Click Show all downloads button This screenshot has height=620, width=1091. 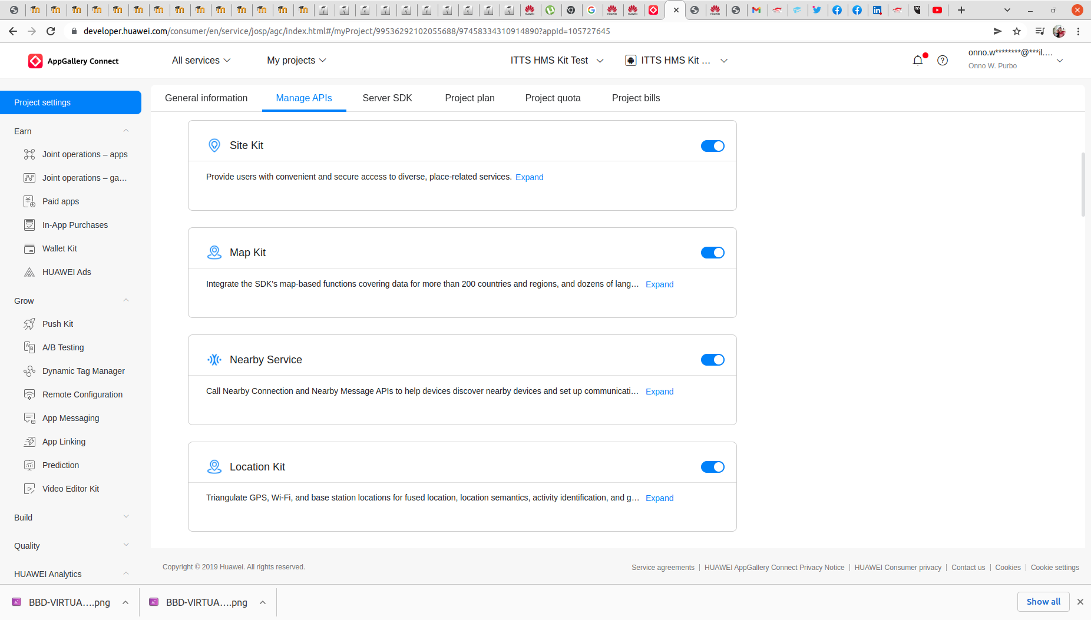click(x=1043, y=602)
